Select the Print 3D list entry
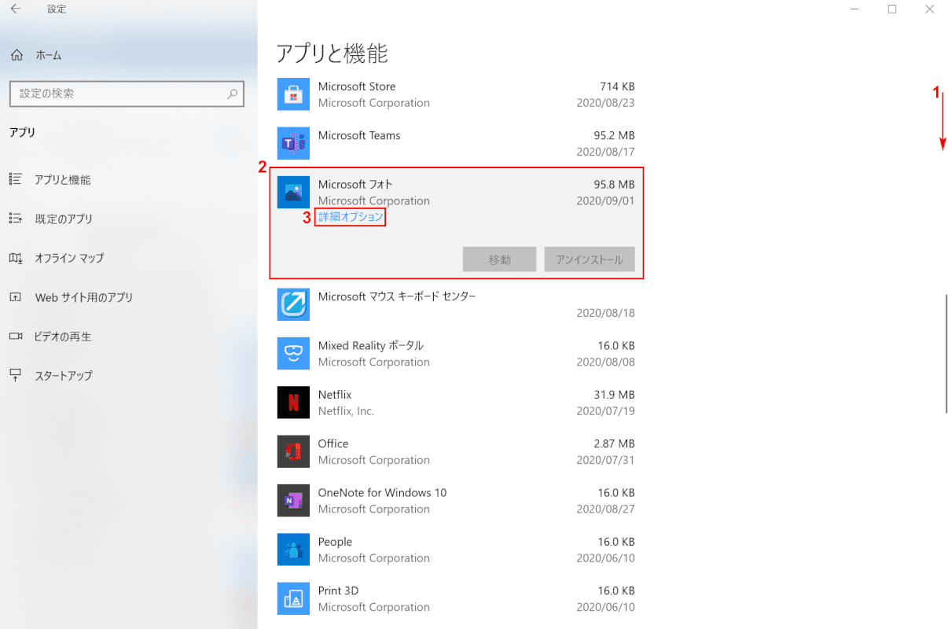 pyautogui.click(x=457, y=598)
